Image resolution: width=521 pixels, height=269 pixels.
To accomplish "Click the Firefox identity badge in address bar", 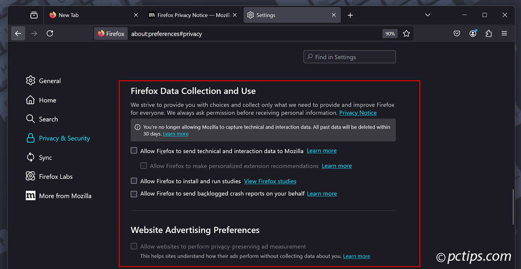I will coord(111,34).
